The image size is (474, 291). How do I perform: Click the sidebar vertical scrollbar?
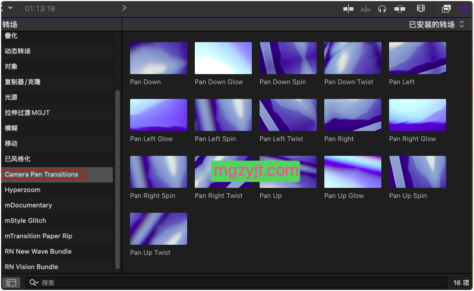click(118, 180)
